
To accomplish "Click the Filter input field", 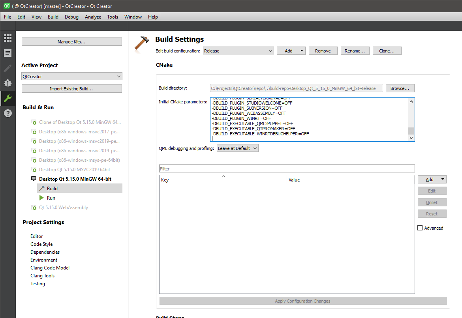I will click(x=287, y=169).
